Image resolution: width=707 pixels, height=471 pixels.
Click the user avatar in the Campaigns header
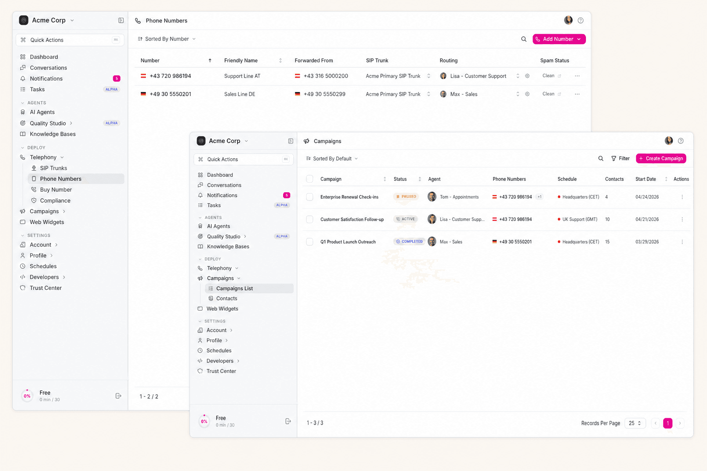668,141
